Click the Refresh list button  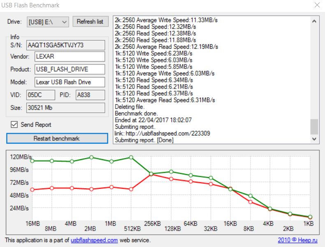point(90,22)
